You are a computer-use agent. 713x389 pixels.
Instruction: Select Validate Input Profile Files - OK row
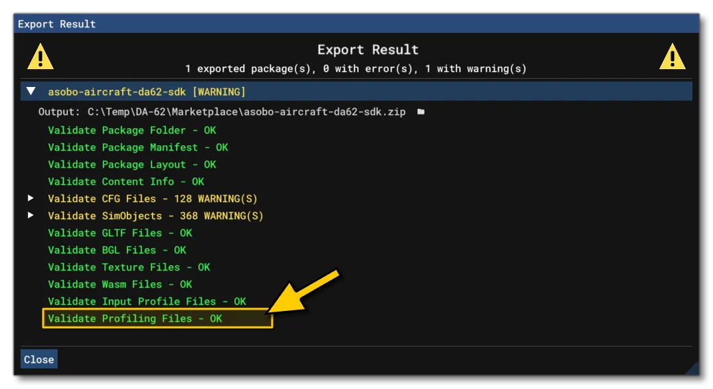coord(147,301)
